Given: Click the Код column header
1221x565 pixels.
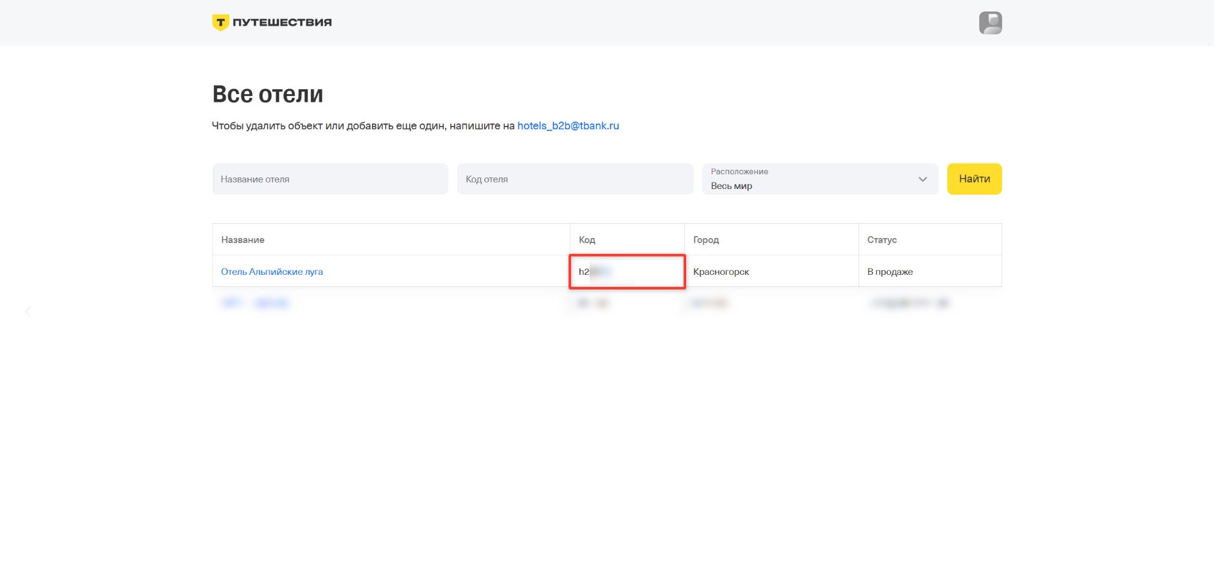Looking at the screenshot, I should click(x=587, y=240).
